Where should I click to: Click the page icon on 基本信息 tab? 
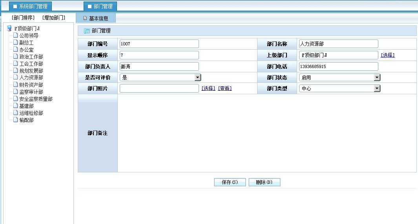(x=85, y=18)
